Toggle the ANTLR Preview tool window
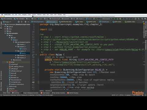Viewport: 147px width, 110px height. point(73,93)
